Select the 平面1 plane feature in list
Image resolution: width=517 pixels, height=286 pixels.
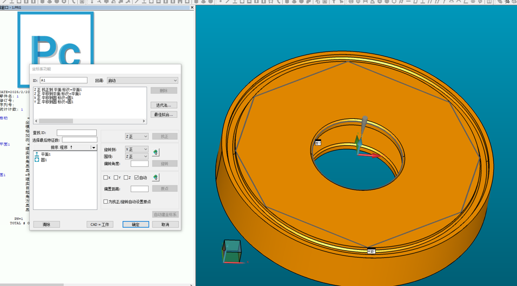(45, 155)
